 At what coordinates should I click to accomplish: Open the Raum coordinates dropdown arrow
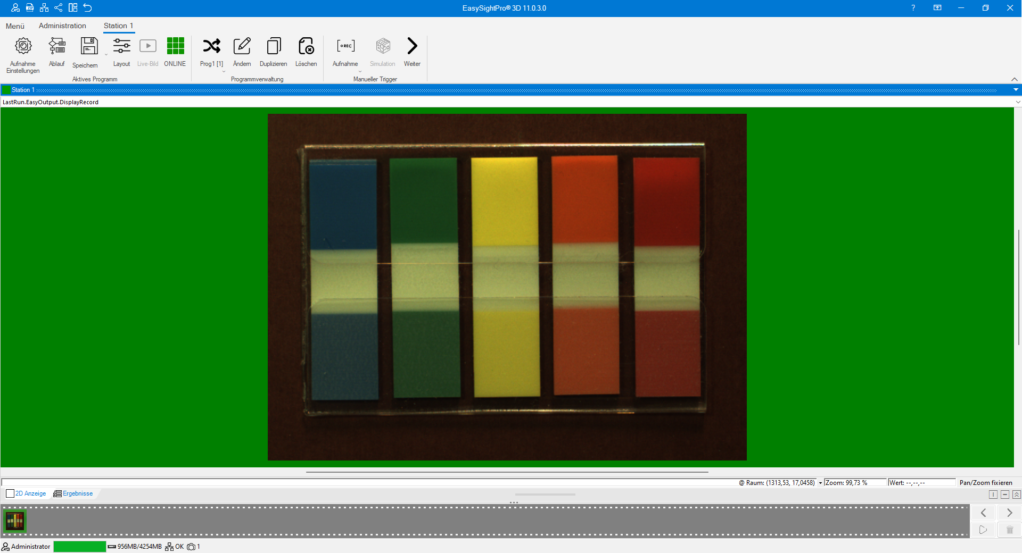pyautogui.click(x=820, y=483)
